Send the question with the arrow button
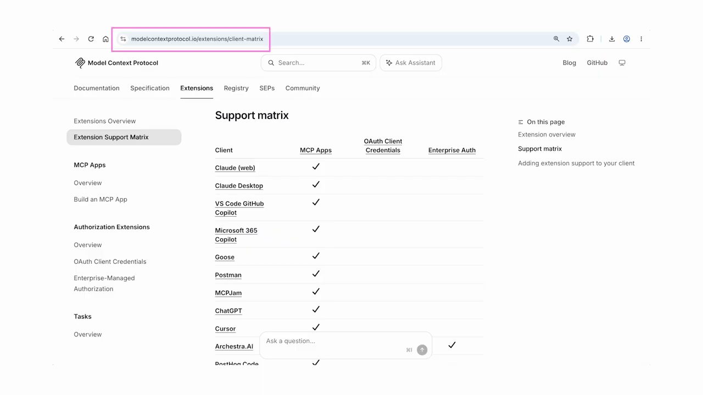The height and width of the screenshot is (395, 703). point(422,349)
